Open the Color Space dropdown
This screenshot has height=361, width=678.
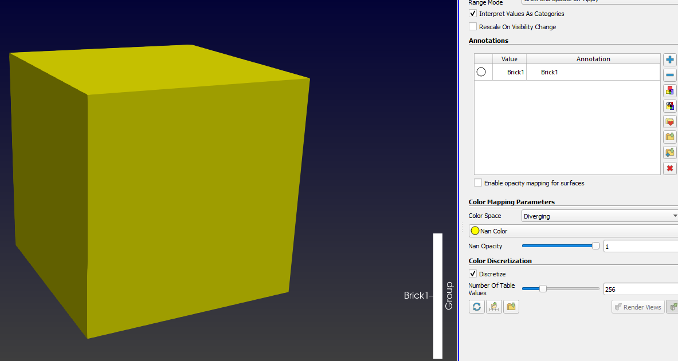(x=599, y=216)
